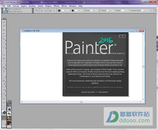Maximize the Untitled-2 document window
The width and height of the screenshot is (158, 130).
[136, 31]
